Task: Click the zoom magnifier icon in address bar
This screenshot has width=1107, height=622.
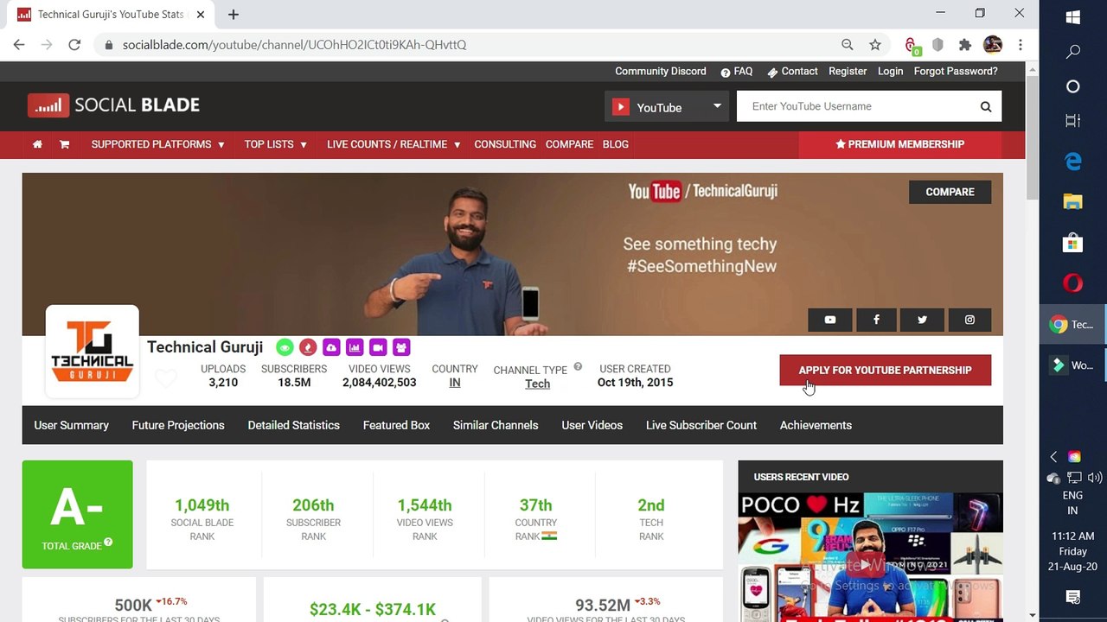Action: tap(848, 45)
